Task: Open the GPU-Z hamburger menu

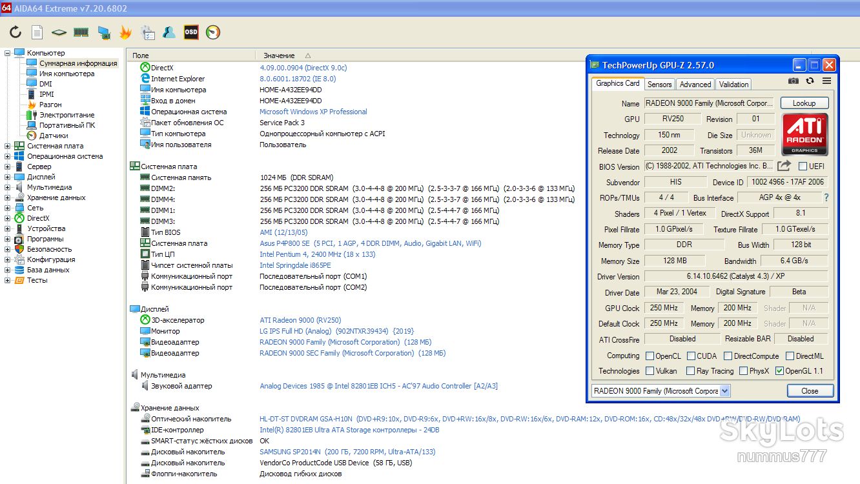Action: pyautogui.click(x=826, y=81)
